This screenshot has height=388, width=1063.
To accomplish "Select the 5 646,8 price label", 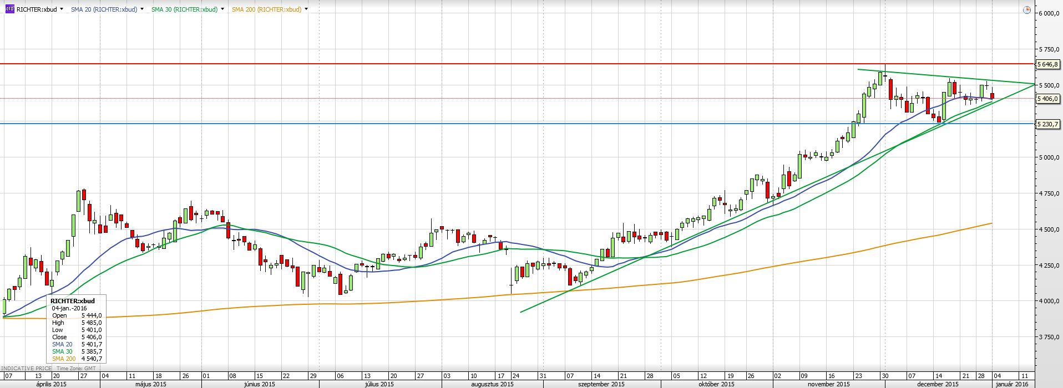I will (x=1048, y=64).
